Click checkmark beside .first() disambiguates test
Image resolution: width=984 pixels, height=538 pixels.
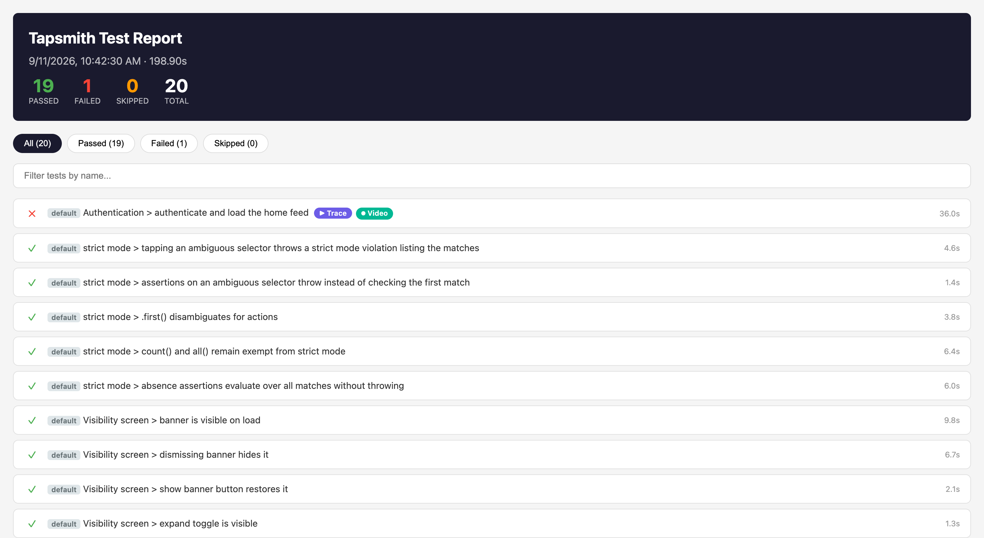32,317
